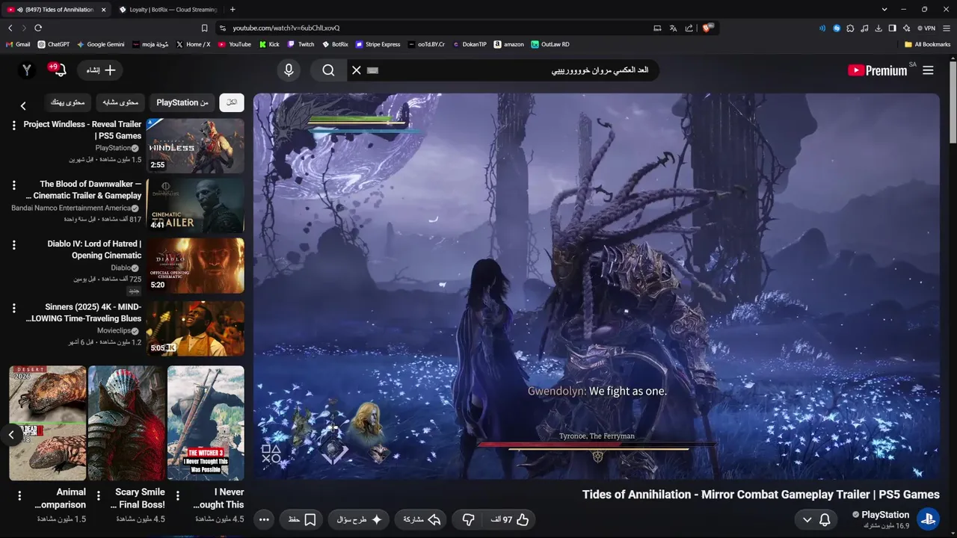Viewport: 957px width, 538px height.
Task: Dislike the video with thumbs down
Action: coord(469,519)
